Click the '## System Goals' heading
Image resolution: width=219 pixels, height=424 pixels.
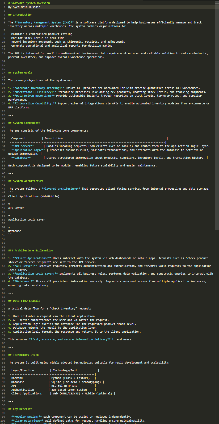20,72
